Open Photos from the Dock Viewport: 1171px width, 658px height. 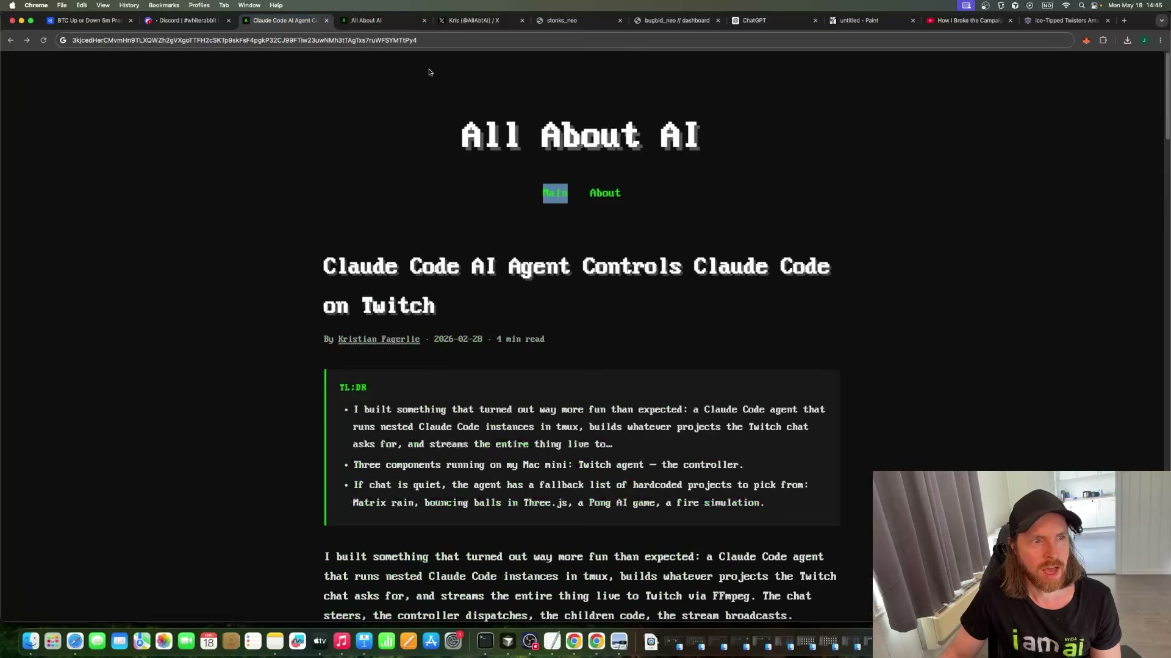(x=164, y=641)
